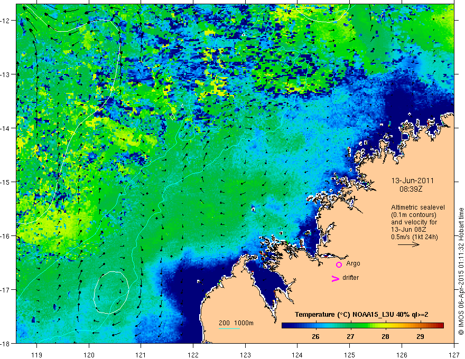Click the 0.5m/s velocity scale arrow
This screenshot has height=359, width=465.
(x=408, y=244)
